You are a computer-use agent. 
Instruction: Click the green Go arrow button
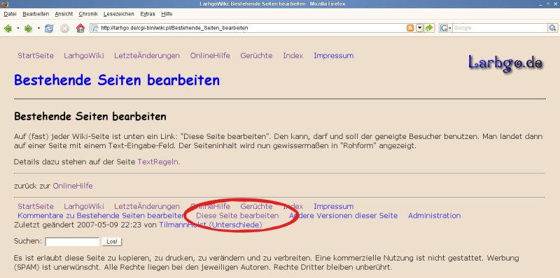pyautogui.click(x=429, y=28)
